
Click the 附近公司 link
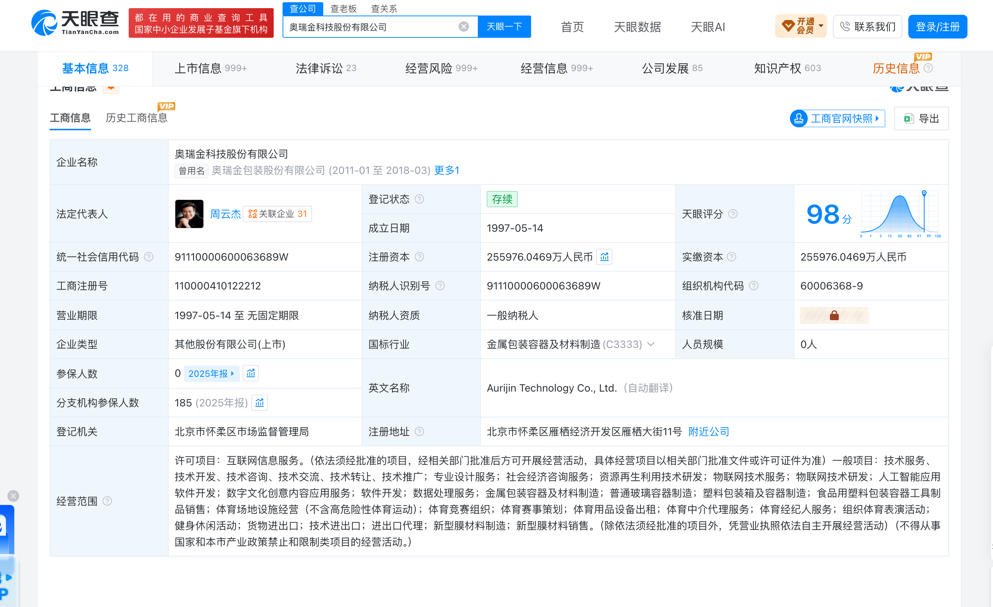(709, 432)
